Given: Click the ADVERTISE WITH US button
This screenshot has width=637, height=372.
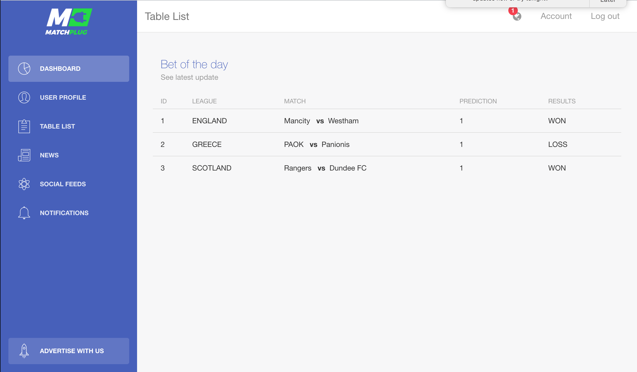Looking at the screenshot, I should [69, 351].
